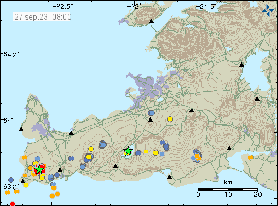Click the 64.2° latitude label
The width and height of the screenshot is (278, 206).
point(11,54)
